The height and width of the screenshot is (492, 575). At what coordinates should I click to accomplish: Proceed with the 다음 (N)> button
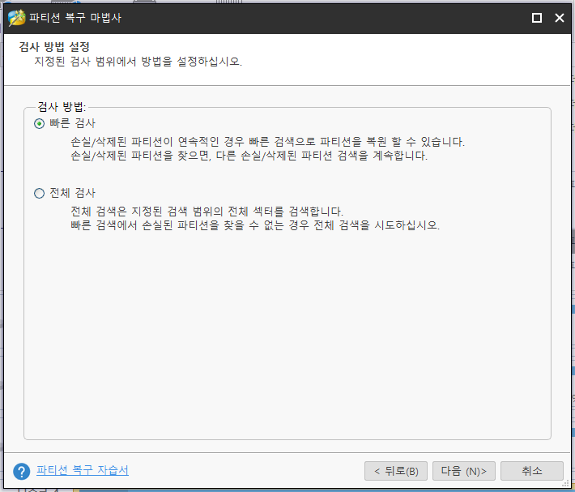pyautogui.click(x=464, y=471)
